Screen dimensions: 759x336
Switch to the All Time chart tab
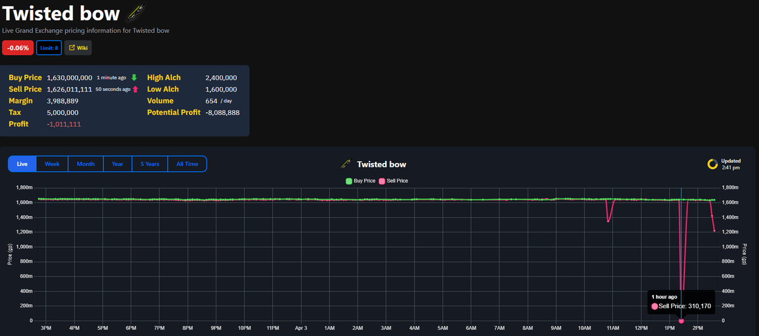(187, 164)
